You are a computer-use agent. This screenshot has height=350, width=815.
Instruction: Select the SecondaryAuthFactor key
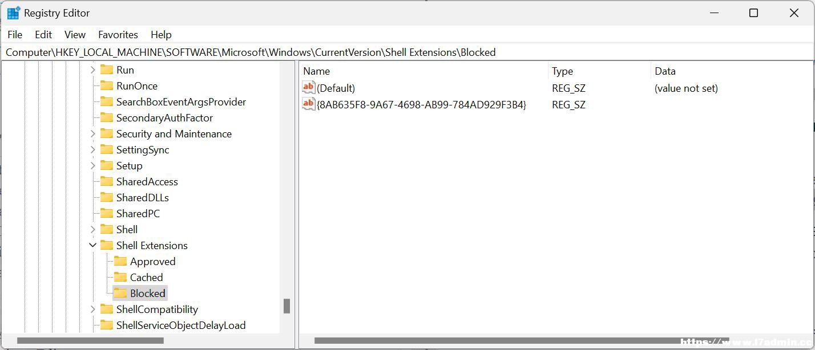[x=164, y=118]
